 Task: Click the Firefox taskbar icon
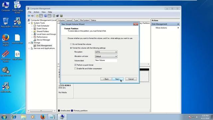[43, 117]
